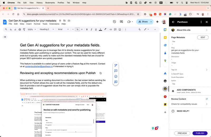The width and height of the screenshot is (211, 137).
Task: Show document outline icon
Action: (x=5, y=37)
